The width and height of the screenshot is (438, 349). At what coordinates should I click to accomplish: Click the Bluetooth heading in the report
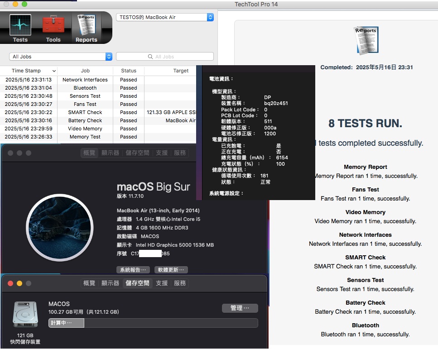366,325
